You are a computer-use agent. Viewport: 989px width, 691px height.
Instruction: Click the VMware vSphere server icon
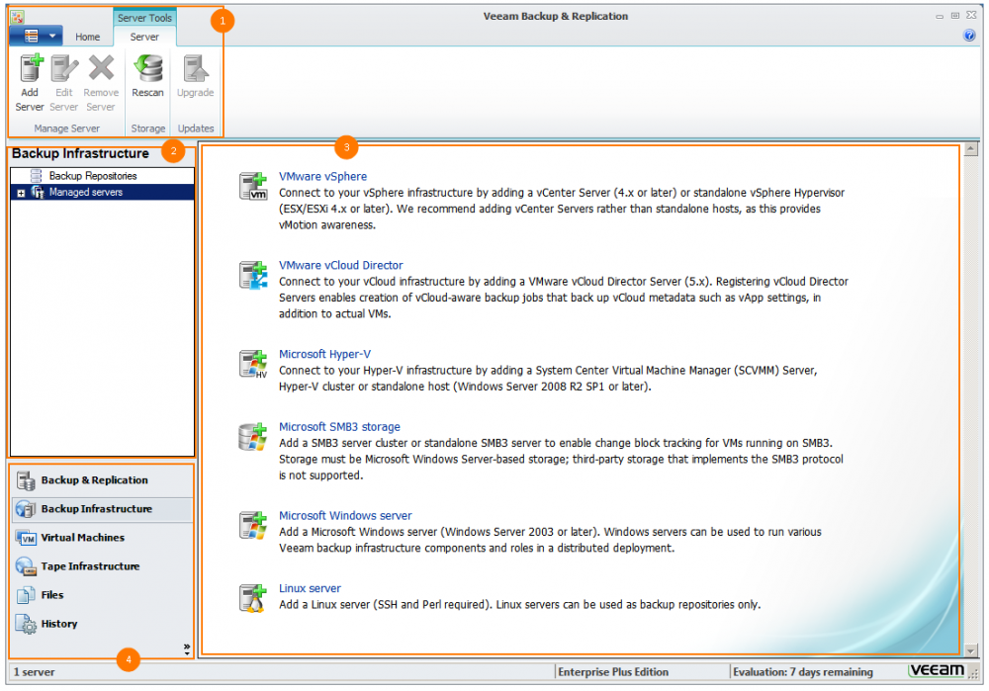point(253,186)
